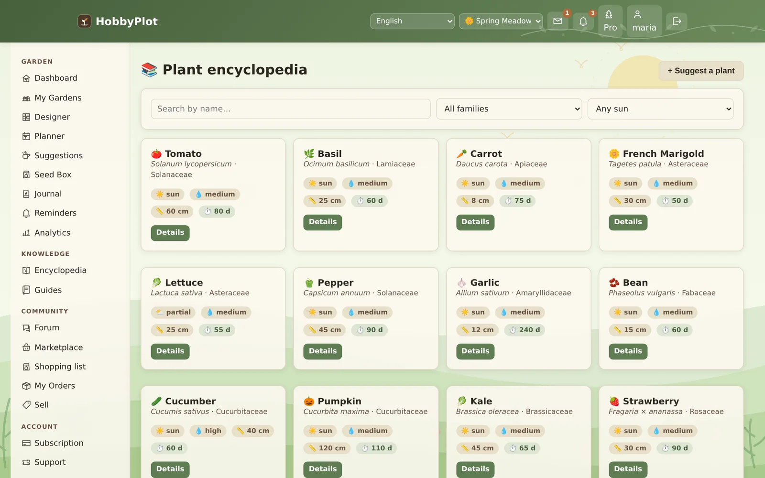Viewport: 765px width, 478px height.
Task: Open Details for Lettuce
Action: click(170, 351)
